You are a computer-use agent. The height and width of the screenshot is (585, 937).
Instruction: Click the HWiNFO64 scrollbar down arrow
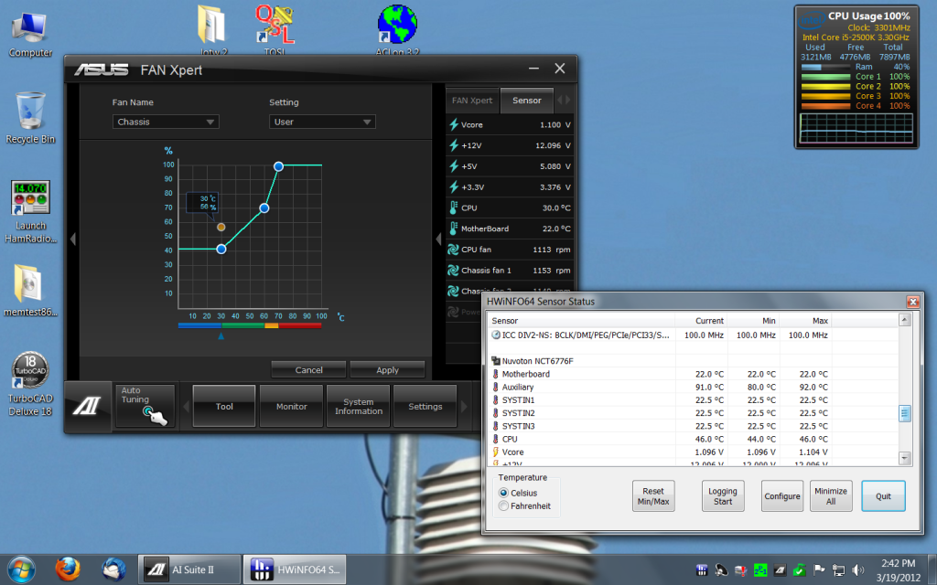[x=905, y=458]
